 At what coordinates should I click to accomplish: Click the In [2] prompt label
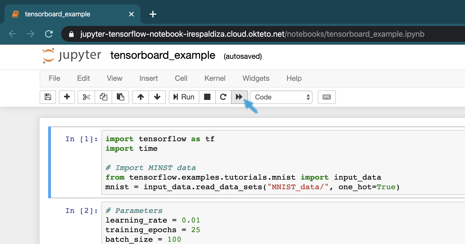point(82,211)
